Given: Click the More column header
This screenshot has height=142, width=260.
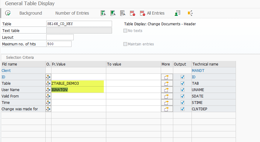Looking at the screenshot, I should (167, 64).
